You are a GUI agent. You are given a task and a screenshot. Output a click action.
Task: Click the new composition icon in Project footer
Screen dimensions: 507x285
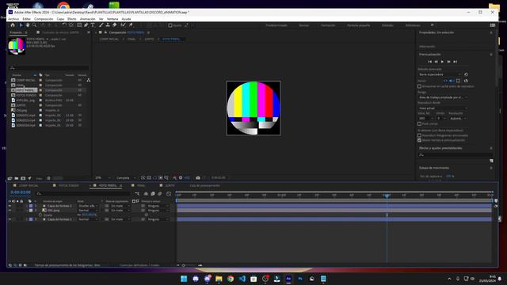[23, 178]
